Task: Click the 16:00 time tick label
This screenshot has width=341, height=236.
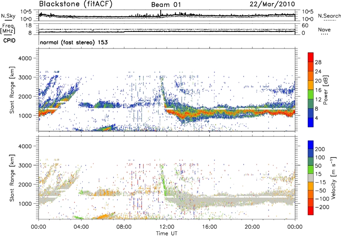Action: (209, 227)
